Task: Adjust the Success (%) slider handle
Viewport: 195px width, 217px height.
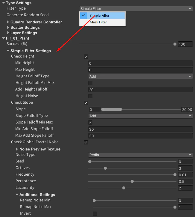Action: [x=175, y=44]
